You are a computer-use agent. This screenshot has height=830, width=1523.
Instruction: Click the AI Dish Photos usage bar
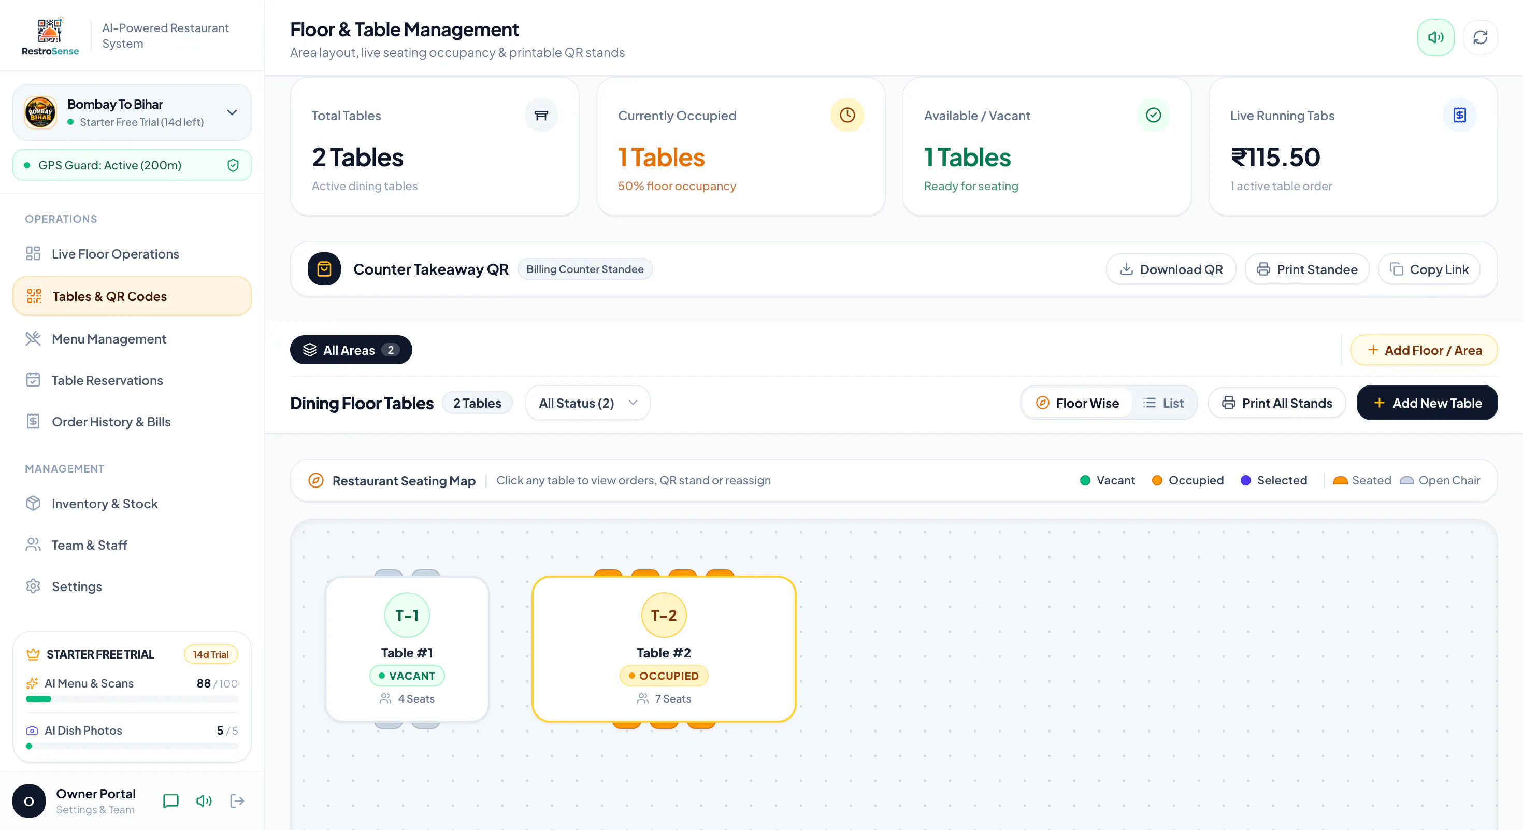point(132,746)
